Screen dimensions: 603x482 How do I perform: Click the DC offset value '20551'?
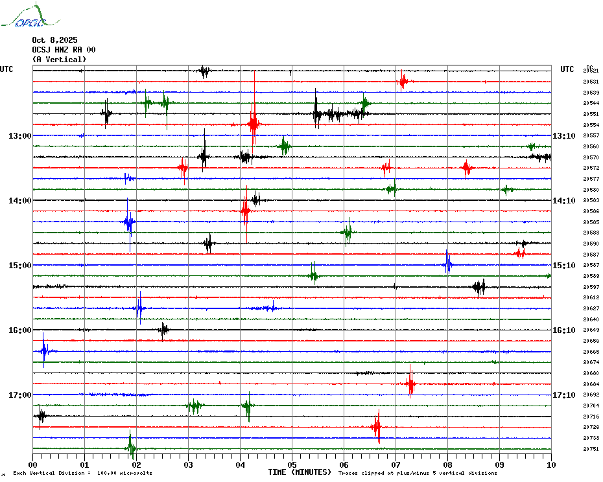click(591, 114)
